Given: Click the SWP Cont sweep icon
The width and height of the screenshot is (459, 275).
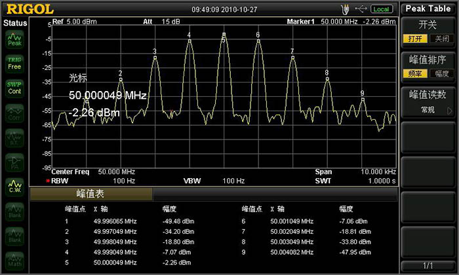Looking at the screenshot, I should (14, 88).
